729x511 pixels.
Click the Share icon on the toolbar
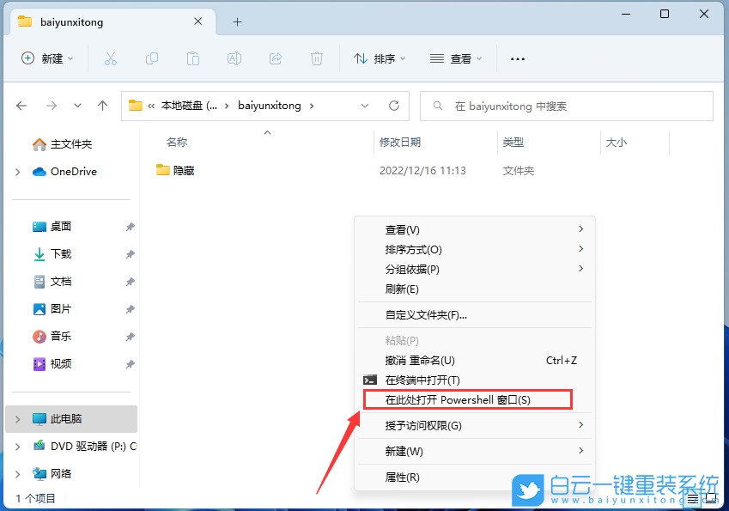[x=275, y=58]
